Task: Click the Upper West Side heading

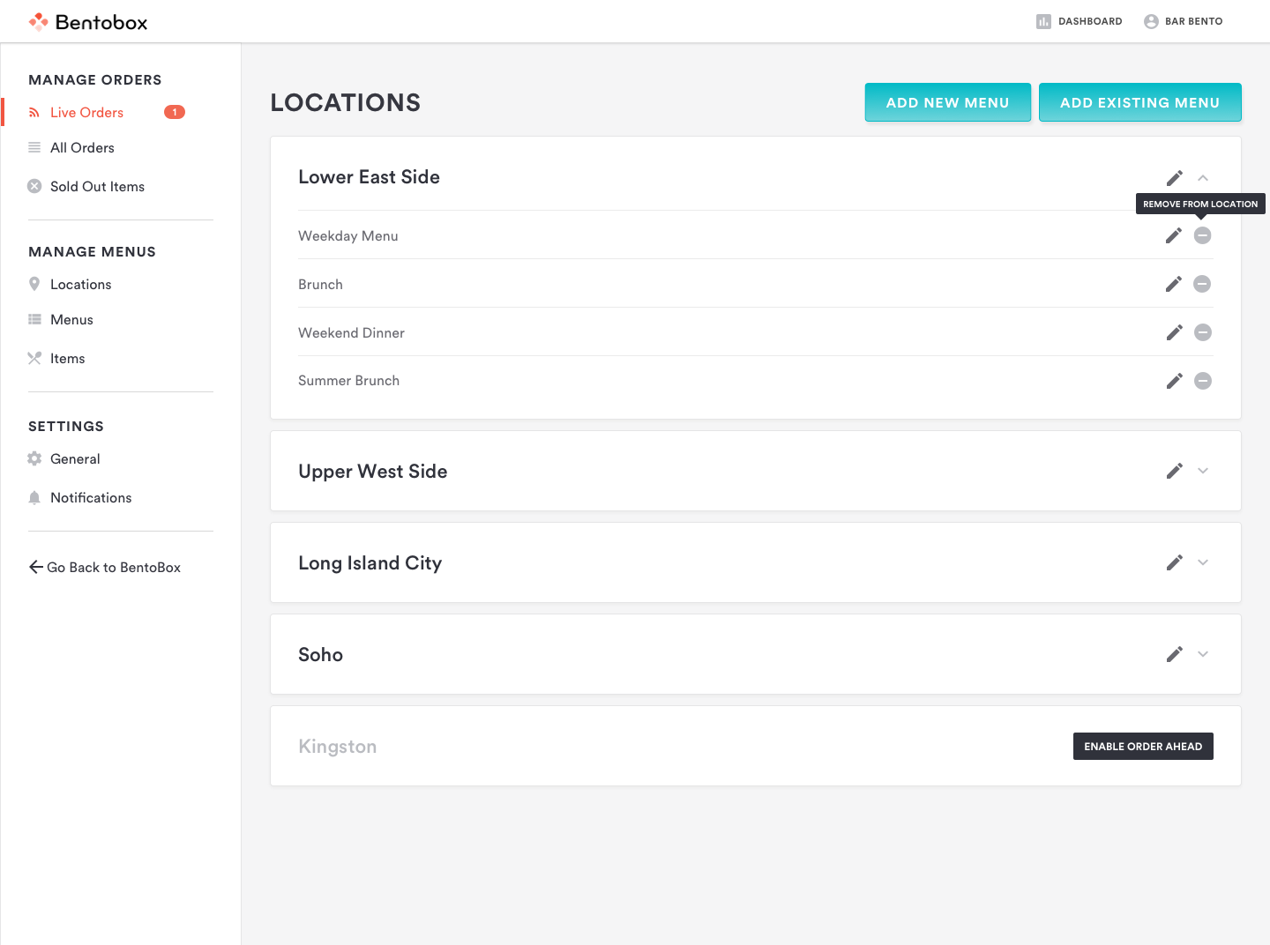Action: click(372, 472)
